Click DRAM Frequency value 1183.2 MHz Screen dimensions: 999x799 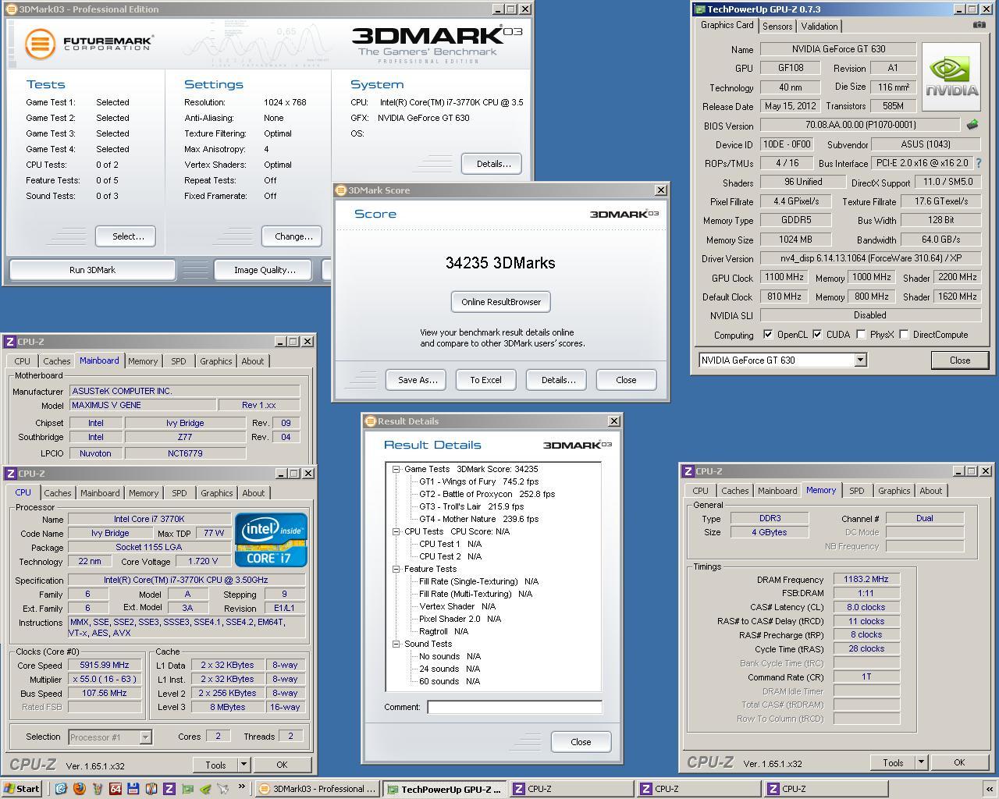click(x=866, y=580)
